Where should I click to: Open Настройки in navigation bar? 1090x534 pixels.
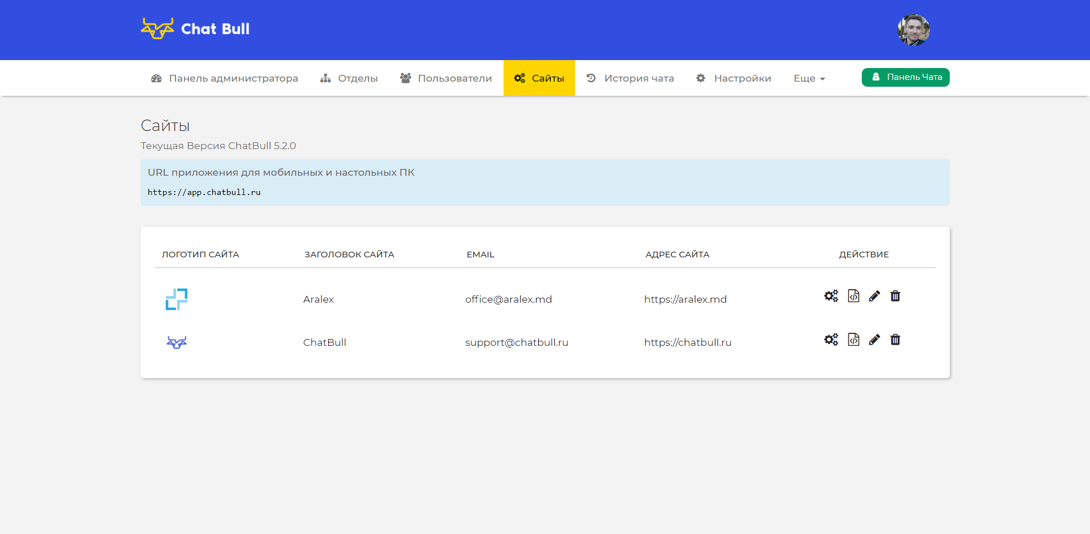click(733, 78)
